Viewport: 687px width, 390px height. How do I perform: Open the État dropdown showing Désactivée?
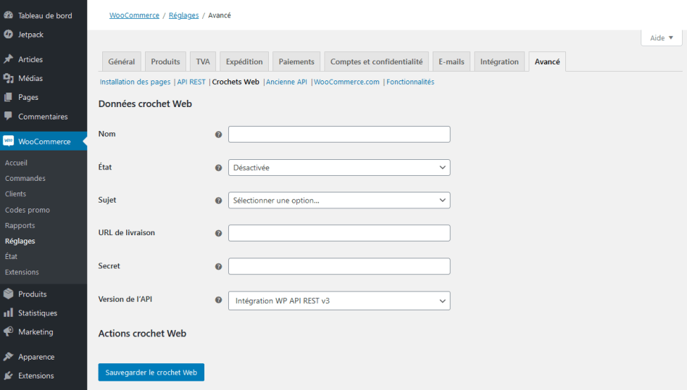339,167
